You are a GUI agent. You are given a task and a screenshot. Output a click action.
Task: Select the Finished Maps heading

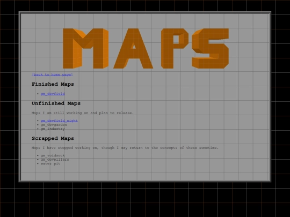[53, 84]
